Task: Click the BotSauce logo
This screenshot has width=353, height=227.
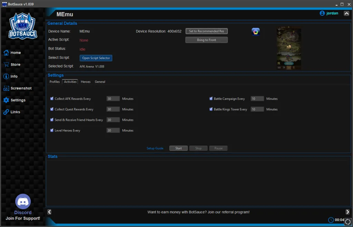Action: (23, 26)
